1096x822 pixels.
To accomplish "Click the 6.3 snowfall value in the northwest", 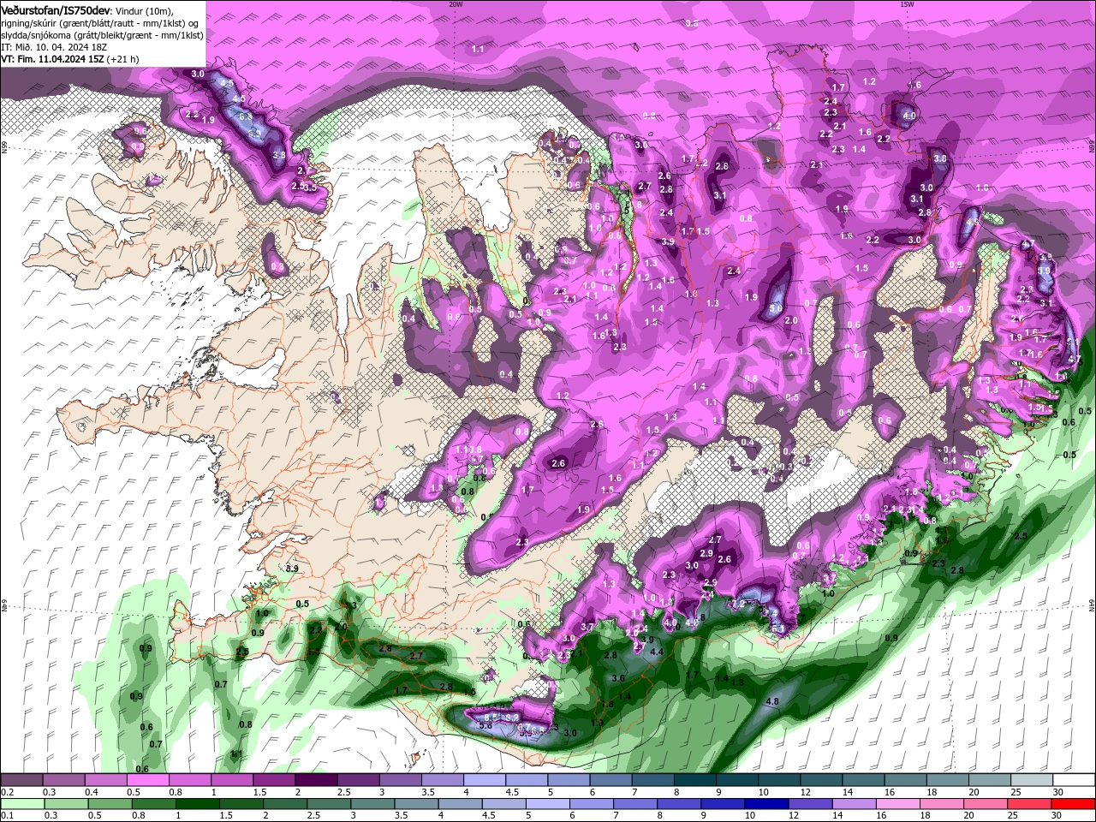I will (244, 116).
